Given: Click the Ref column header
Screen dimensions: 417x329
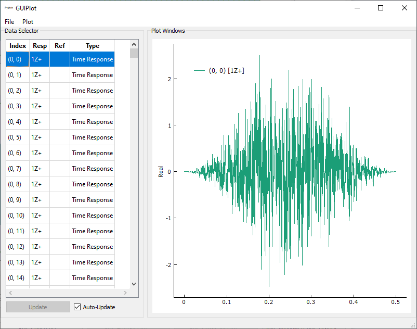Looking at the screenshot, I should [x=60, y=46].
